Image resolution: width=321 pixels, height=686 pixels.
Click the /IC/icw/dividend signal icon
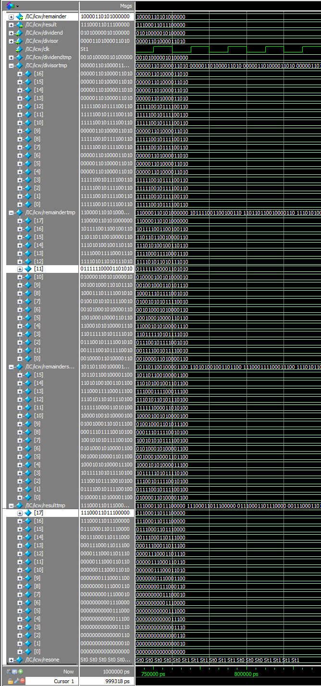pos(20,33)
